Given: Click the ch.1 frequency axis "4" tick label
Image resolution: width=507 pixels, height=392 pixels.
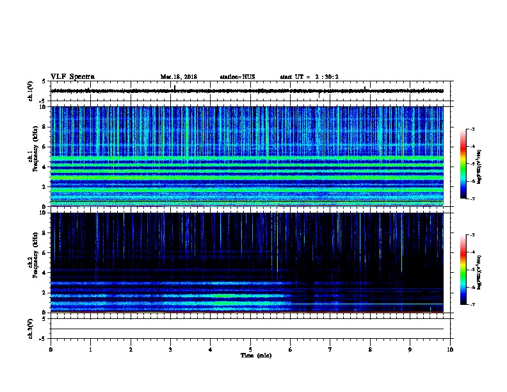Looking at the screenshot, I should [x=45, y=167].
